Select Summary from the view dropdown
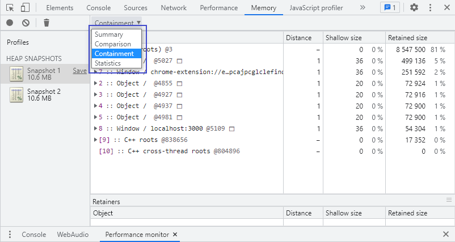 108,34
